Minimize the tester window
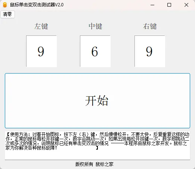This screenshot has height=169, width=195. (152, 5)
